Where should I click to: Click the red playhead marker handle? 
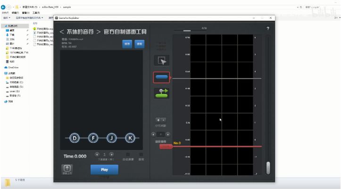[x=166, y=147]
